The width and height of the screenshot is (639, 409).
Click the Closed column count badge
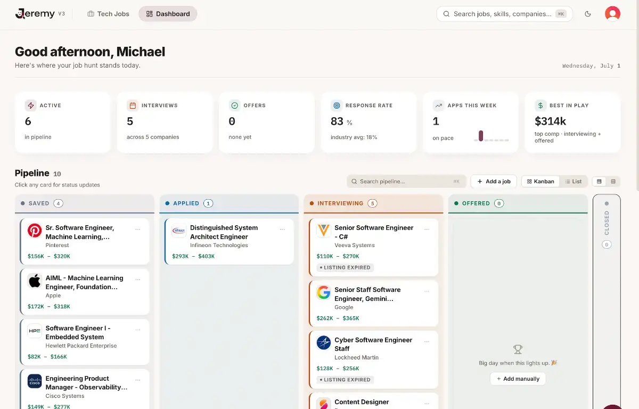607,245
